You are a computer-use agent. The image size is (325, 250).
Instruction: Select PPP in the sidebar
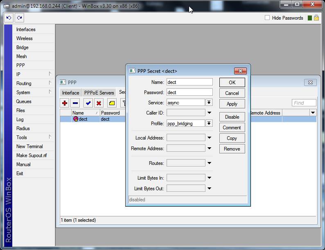click(x=20, y=65)
